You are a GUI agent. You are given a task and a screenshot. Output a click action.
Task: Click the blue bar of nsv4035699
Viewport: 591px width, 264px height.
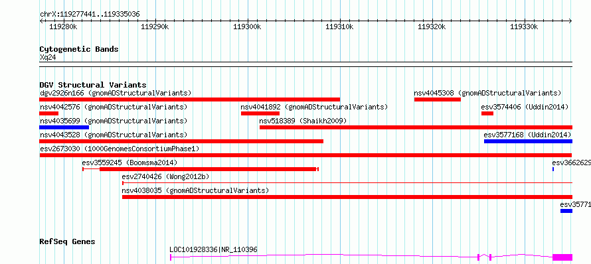(x=64, y=127)
